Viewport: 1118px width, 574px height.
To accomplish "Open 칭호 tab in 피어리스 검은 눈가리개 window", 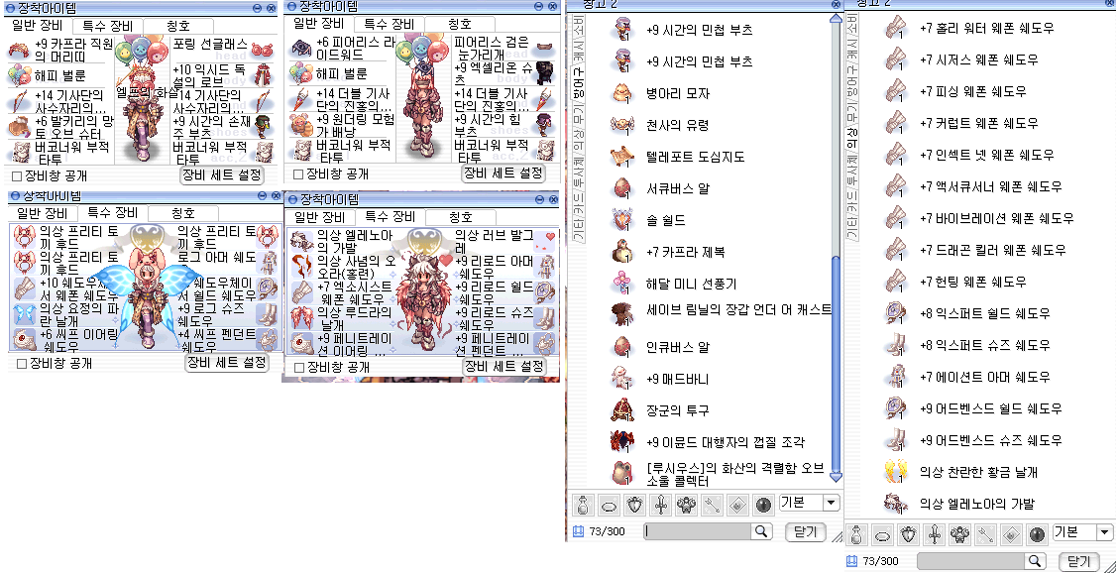I will click(x=462, y=24).
